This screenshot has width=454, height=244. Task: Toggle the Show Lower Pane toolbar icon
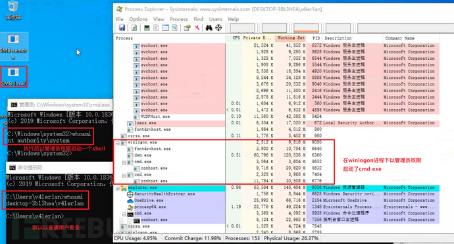point(165,28)
